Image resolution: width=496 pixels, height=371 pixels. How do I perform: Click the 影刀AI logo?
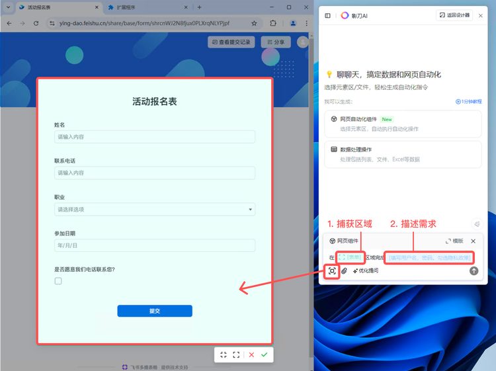[x=345, y=15]
